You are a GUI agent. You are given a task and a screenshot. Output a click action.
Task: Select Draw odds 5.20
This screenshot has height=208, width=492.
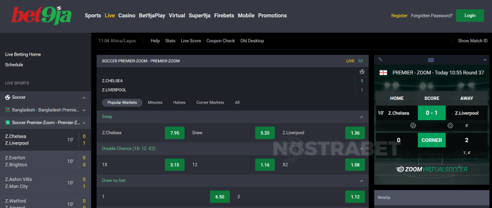pos(265,133)
